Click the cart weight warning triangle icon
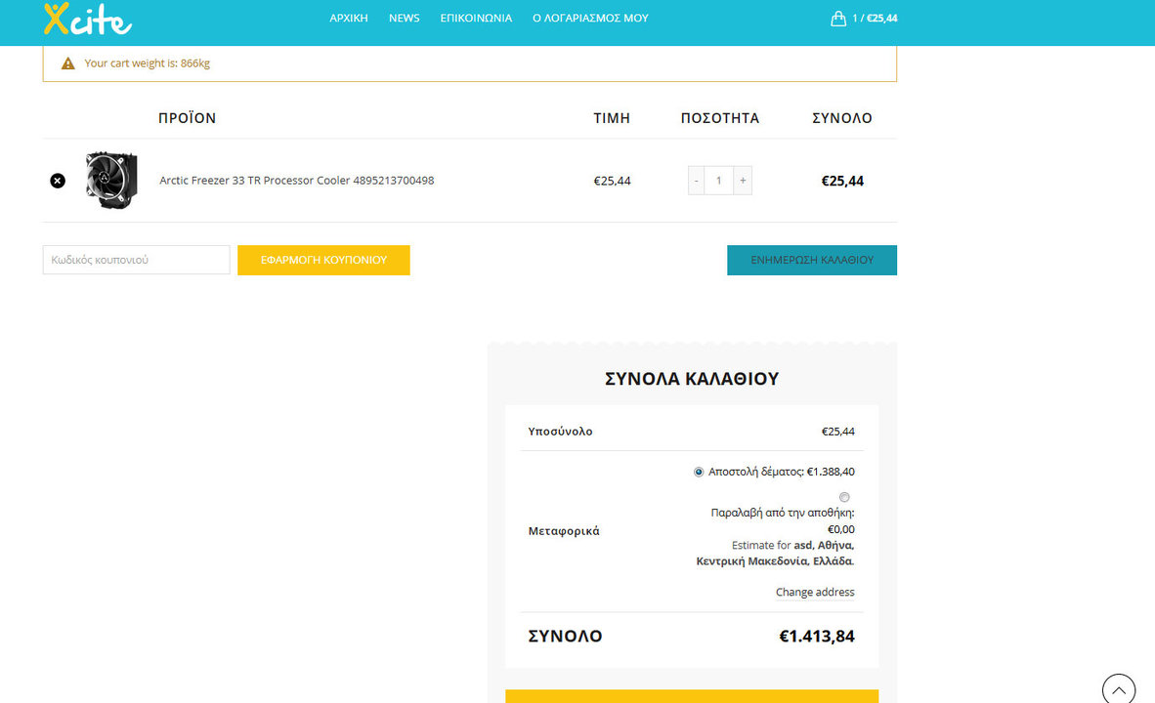1155x703 pixels. tap(67, 63)
